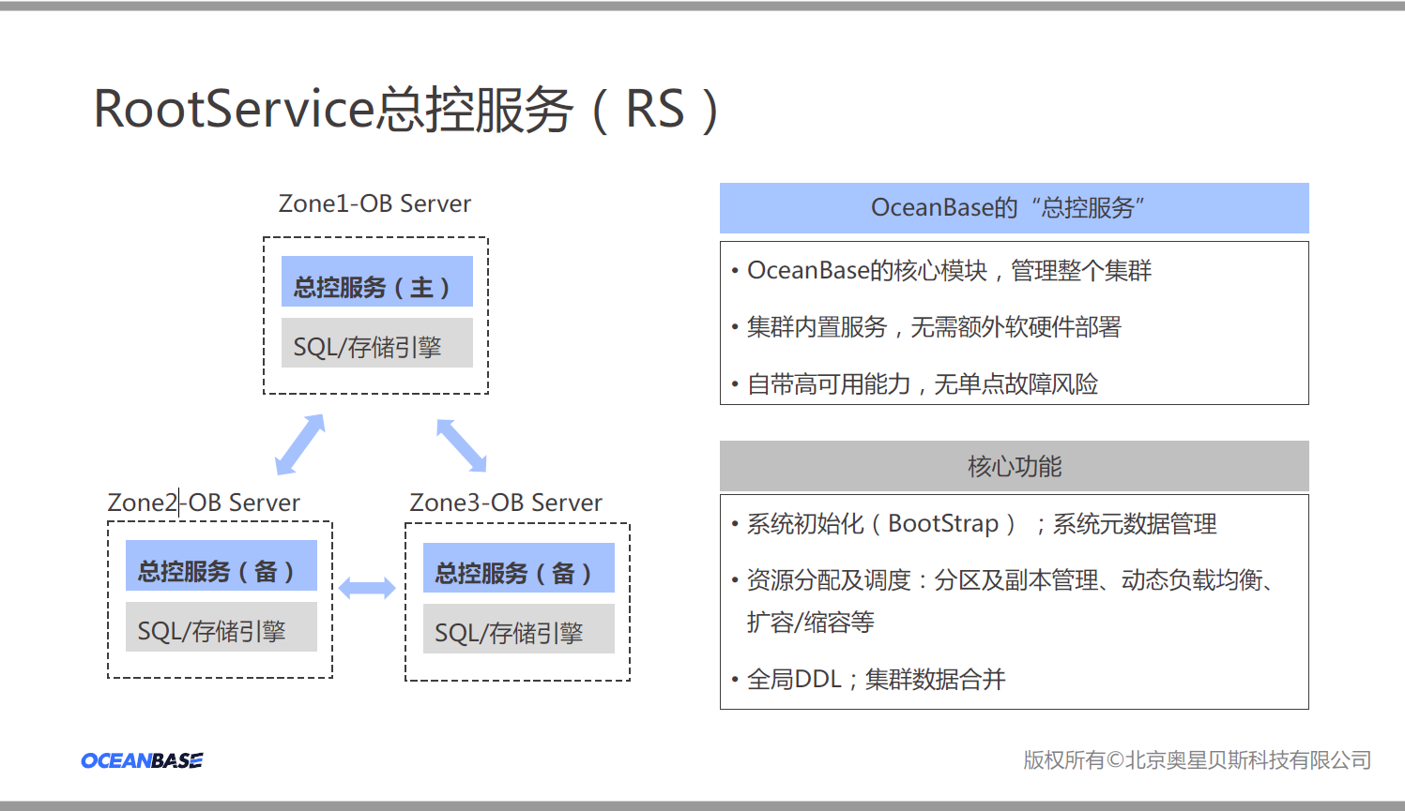Viewport: 1405px width, 811px height.
Task: Select the double arrow between Zone1 and Zone3
Action: [x=461, y=445]
